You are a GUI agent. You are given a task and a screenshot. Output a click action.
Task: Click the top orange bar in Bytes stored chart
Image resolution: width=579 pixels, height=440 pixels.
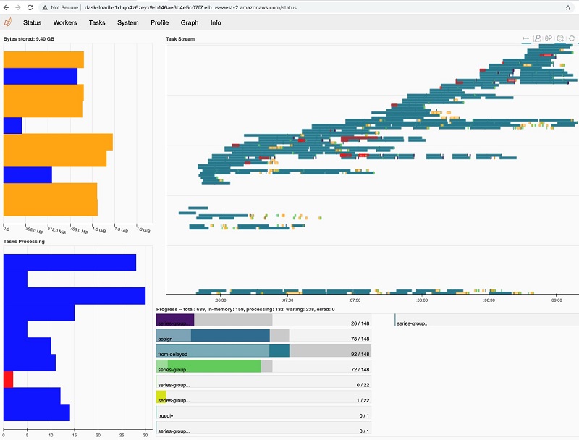click(x=43, y=60)
